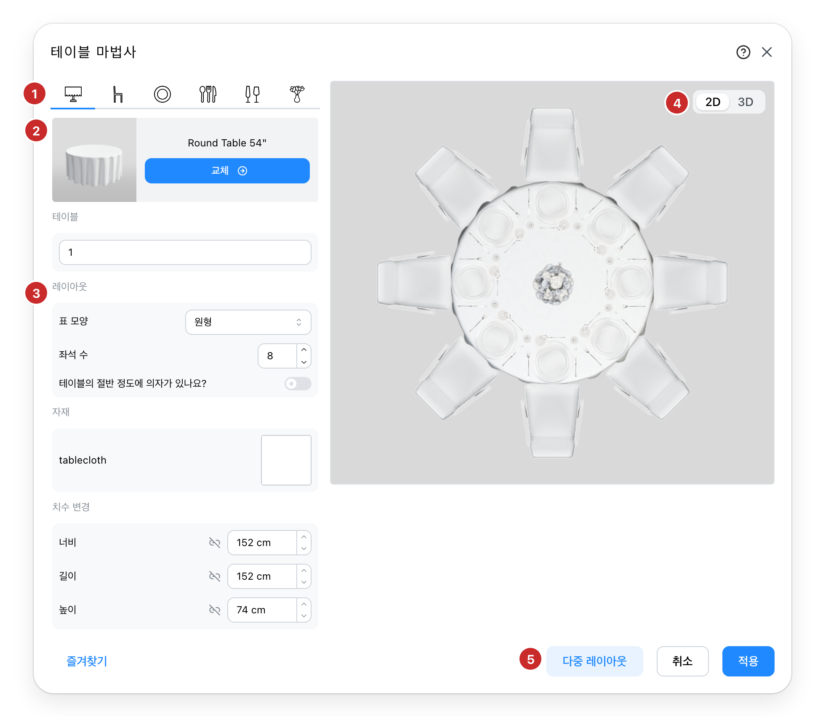The width and height of the screenshot is (815, 716).
Task: Decrease 너비 with down arrow
Action: pos(304,549)
